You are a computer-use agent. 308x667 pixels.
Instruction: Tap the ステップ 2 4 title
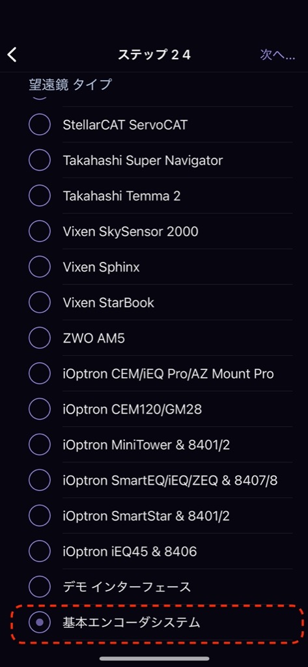pyautogui.click(x=154, y=55)
